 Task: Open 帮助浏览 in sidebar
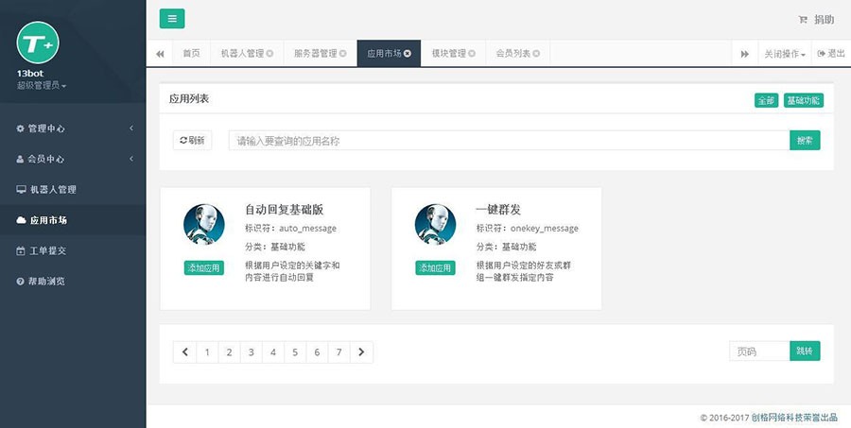click(x=73, y=281)
